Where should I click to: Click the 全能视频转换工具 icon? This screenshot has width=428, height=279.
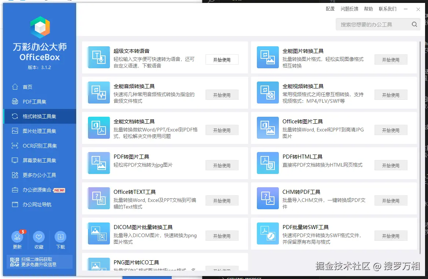click(267, 93)
